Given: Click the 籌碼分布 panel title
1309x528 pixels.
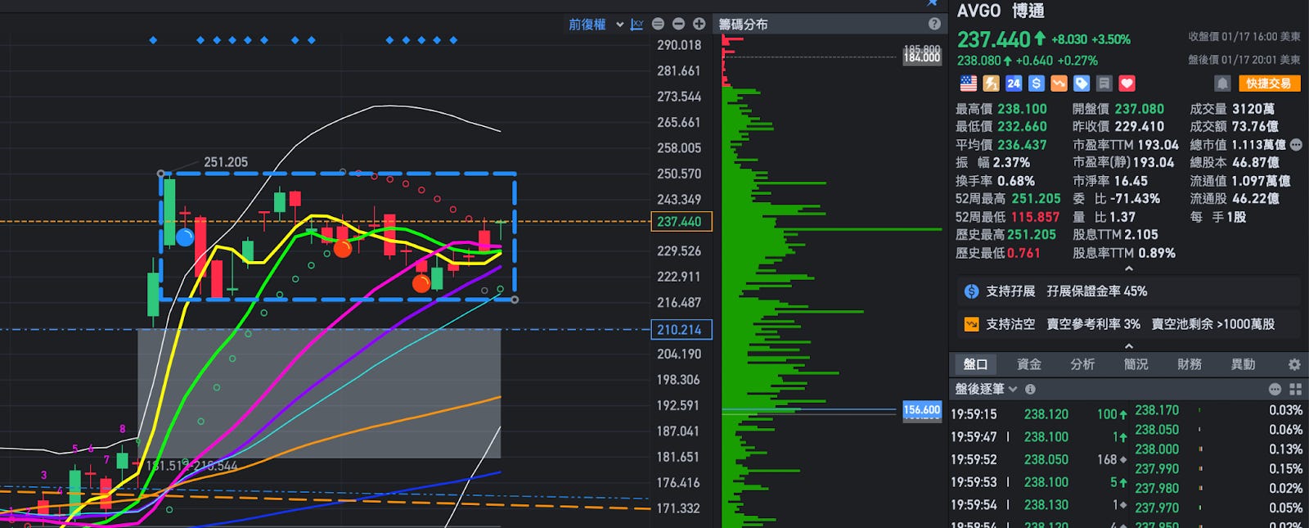Looking at the screenshot, I should tap(743, 25).
